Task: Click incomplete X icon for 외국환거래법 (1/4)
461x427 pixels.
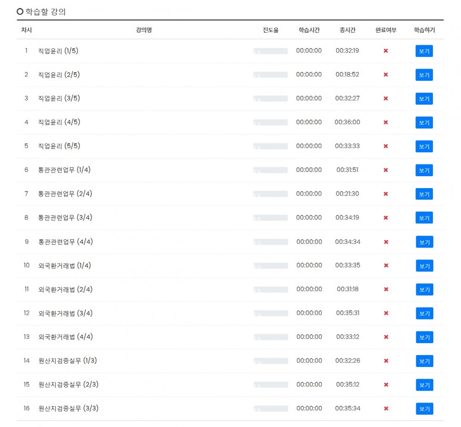Action: pyautogui.click(x=386, y=266)
